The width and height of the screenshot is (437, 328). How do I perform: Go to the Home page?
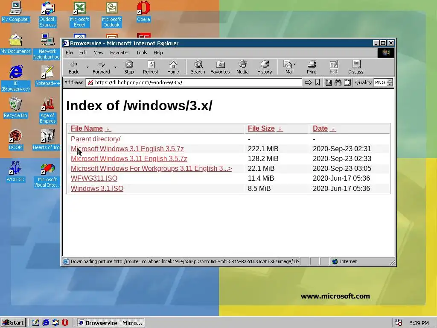click(x=173, y=67)
